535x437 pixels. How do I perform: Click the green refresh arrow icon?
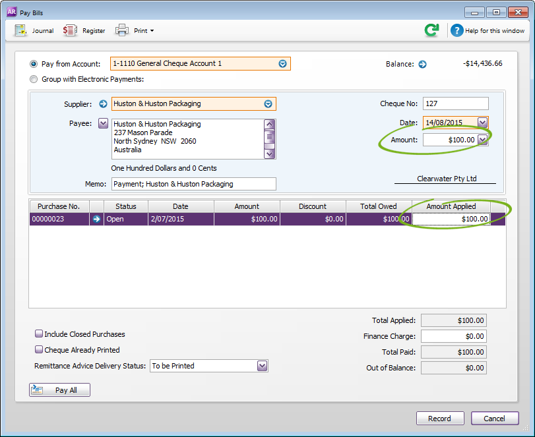tap(432, 30)
